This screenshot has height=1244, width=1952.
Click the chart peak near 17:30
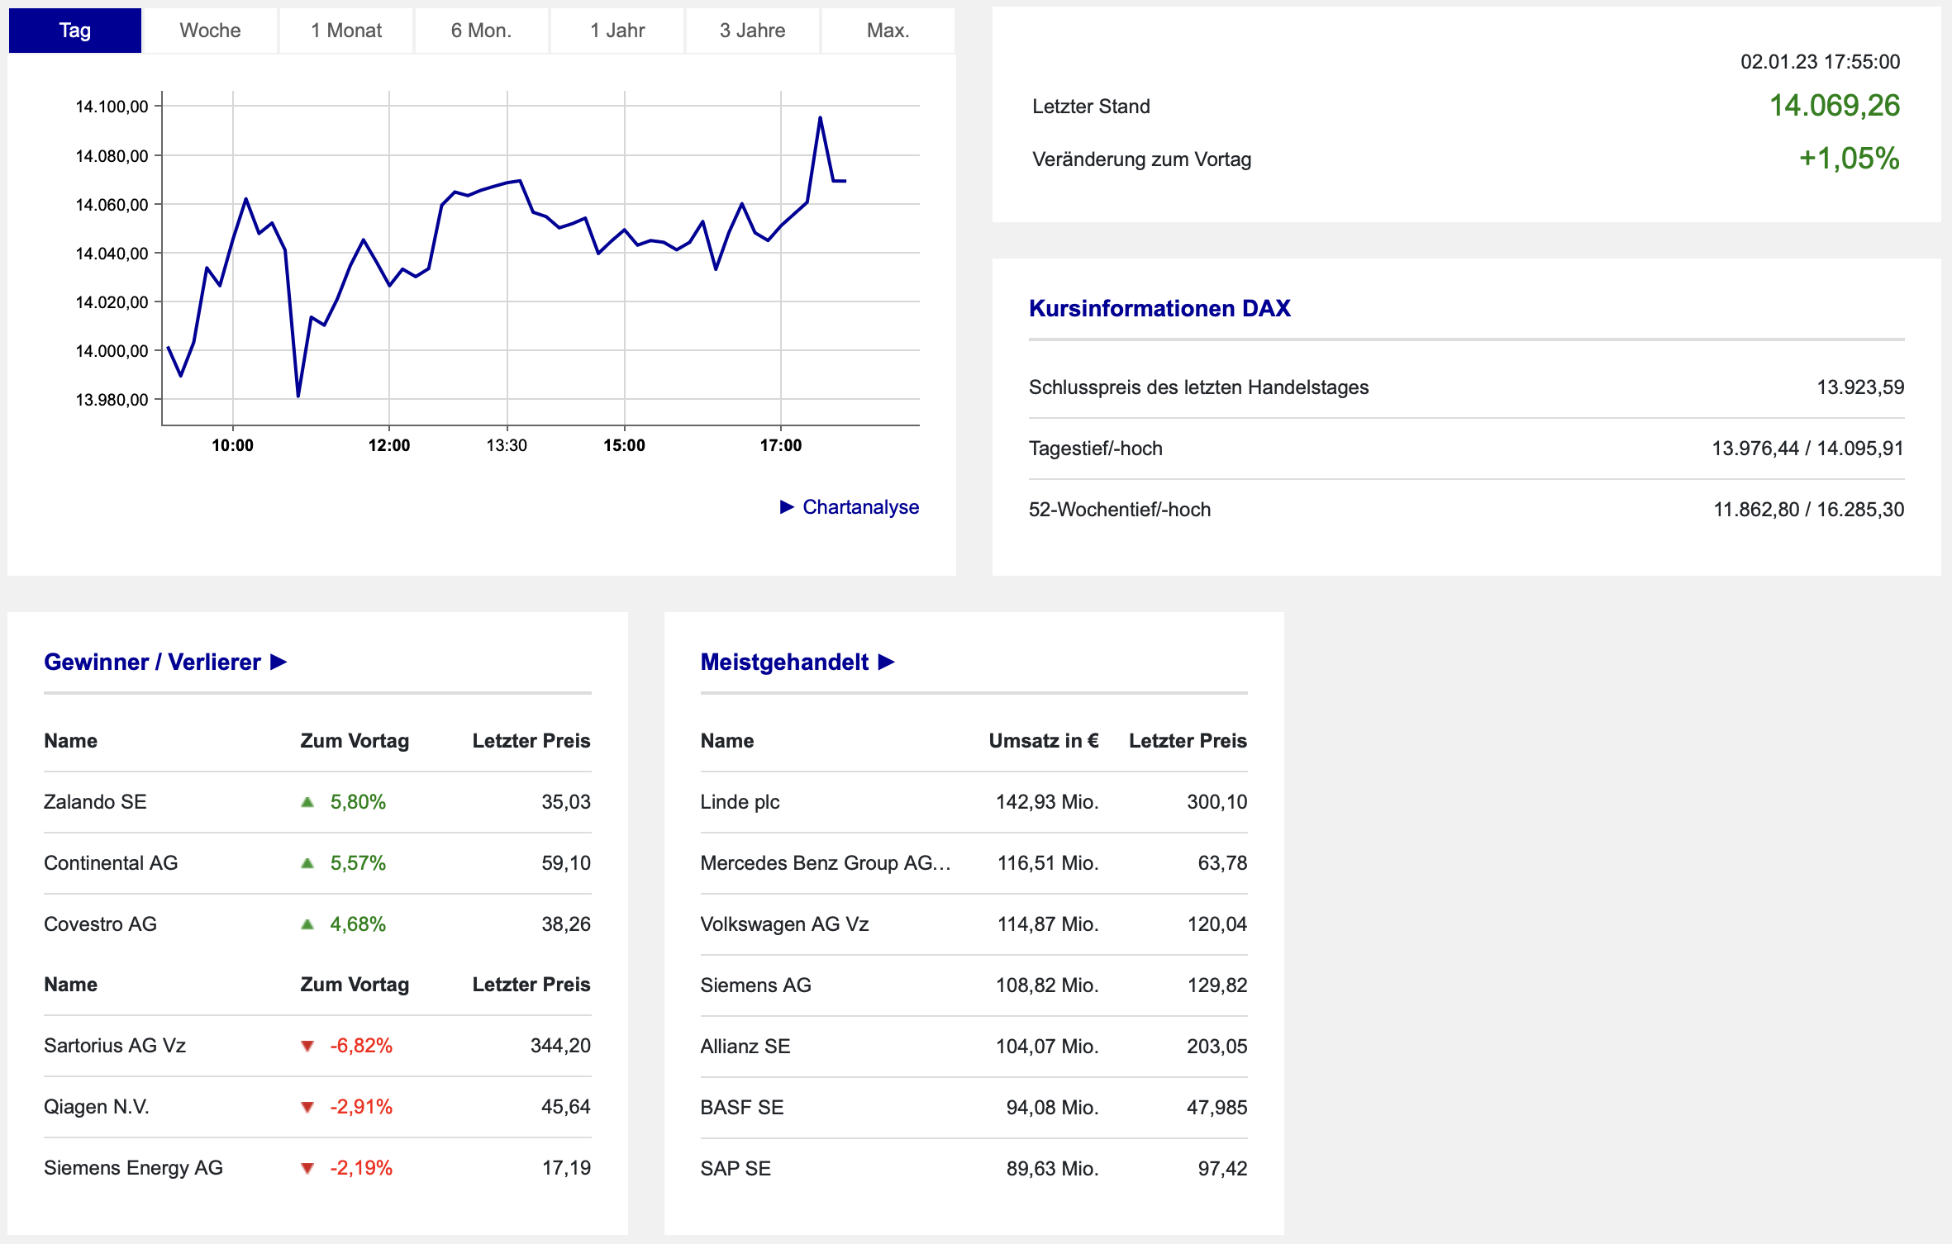tap(820, 118)
